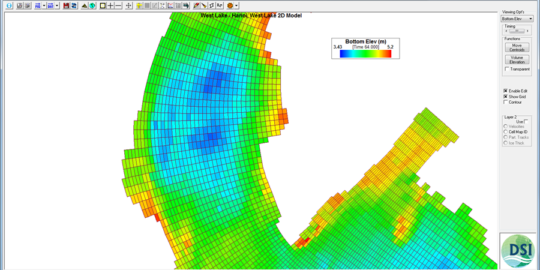The width and height of the screenshot is (540, 270).
Task: Enable the Transparent checkbox
Action: pos(507,69)
